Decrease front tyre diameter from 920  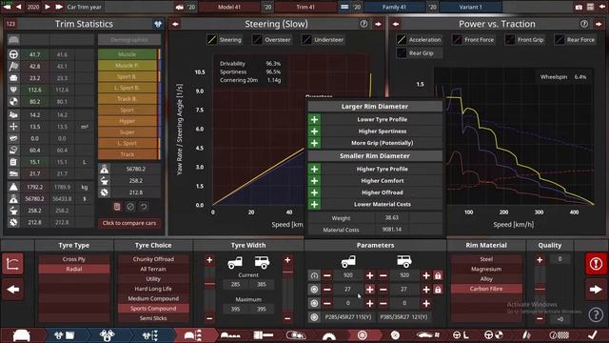[x=327, y=275]
